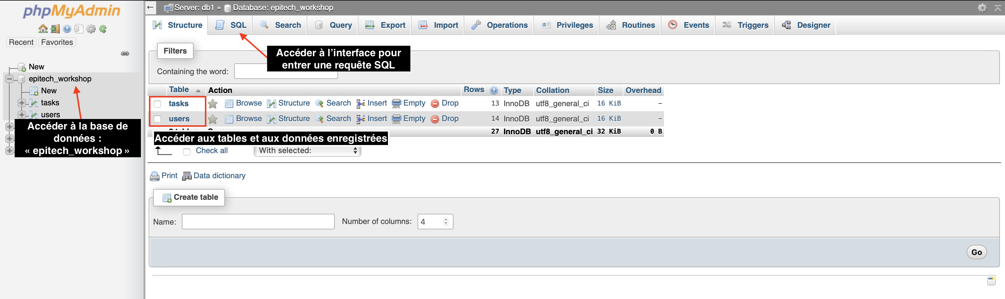
Task: Click the Browse icon in tasks row
Action: pyautogui.click(x=229, y=104)
